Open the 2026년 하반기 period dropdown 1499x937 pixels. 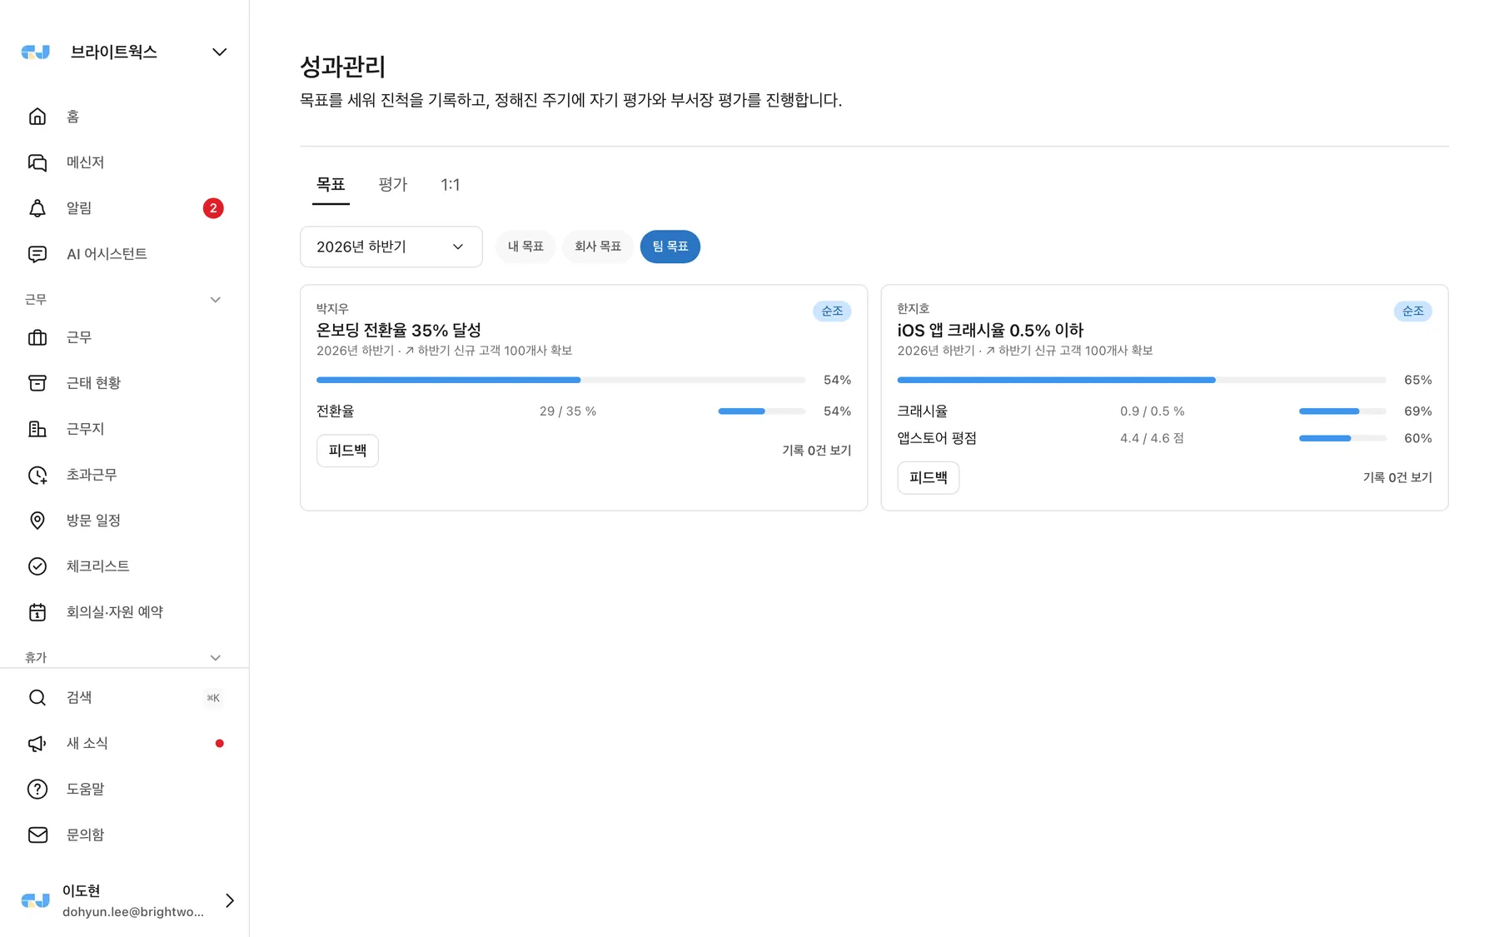click(x=391, y=247)
